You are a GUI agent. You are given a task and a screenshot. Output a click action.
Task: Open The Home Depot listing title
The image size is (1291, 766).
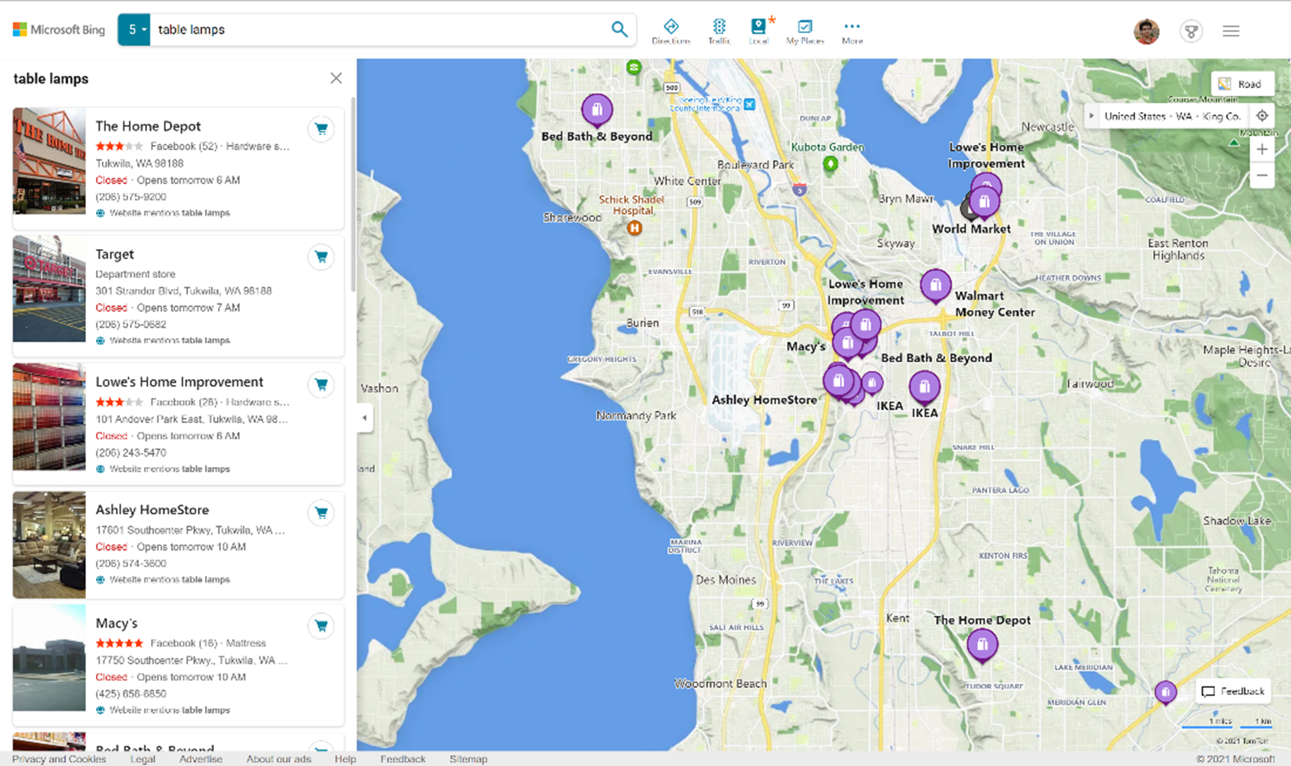click(x=148, y=126)
